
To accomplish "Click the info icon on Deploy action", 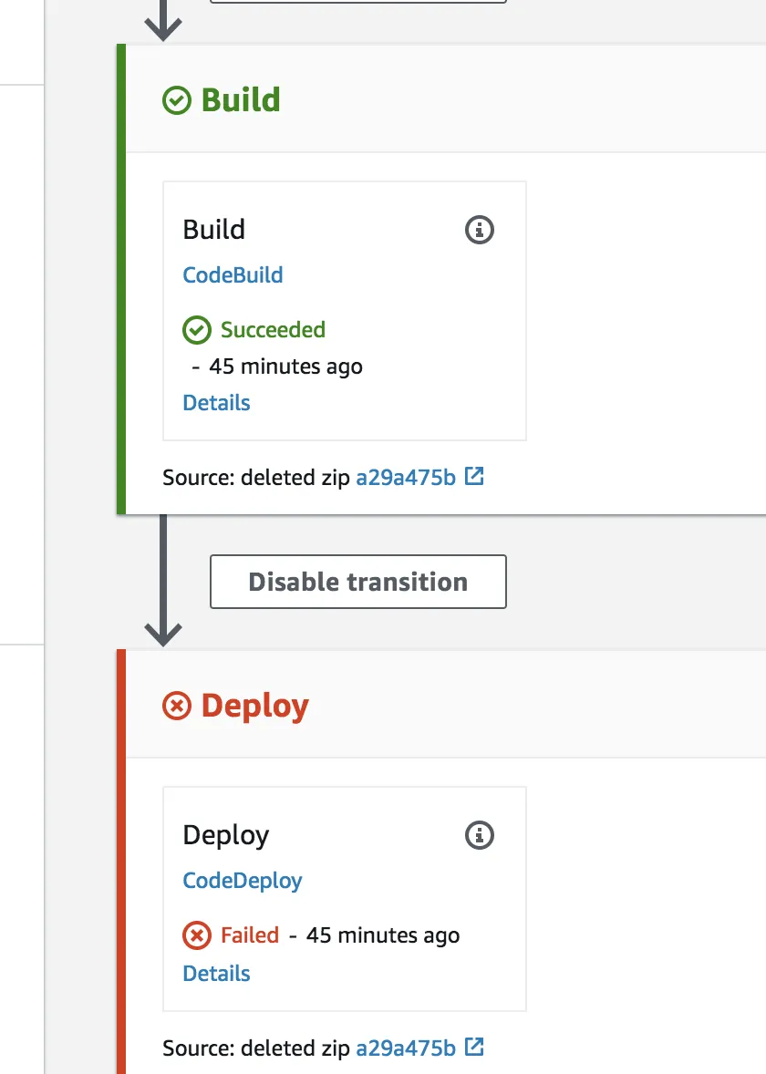I will [480, 835].
